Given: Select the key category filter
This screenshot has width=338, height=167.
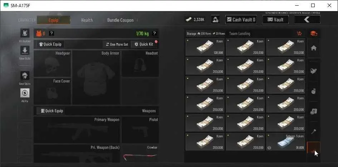Looking at the screenshot, I should click(x=314, y=131).
